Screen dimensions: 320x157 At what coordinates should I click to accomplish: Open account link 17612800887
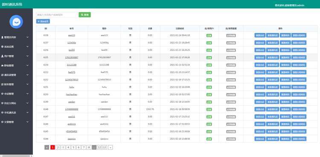click(x=72, y=57)
